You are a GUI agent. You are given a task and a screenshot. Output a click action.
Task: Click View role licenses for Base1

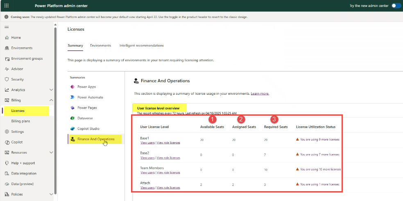(168, 143)
